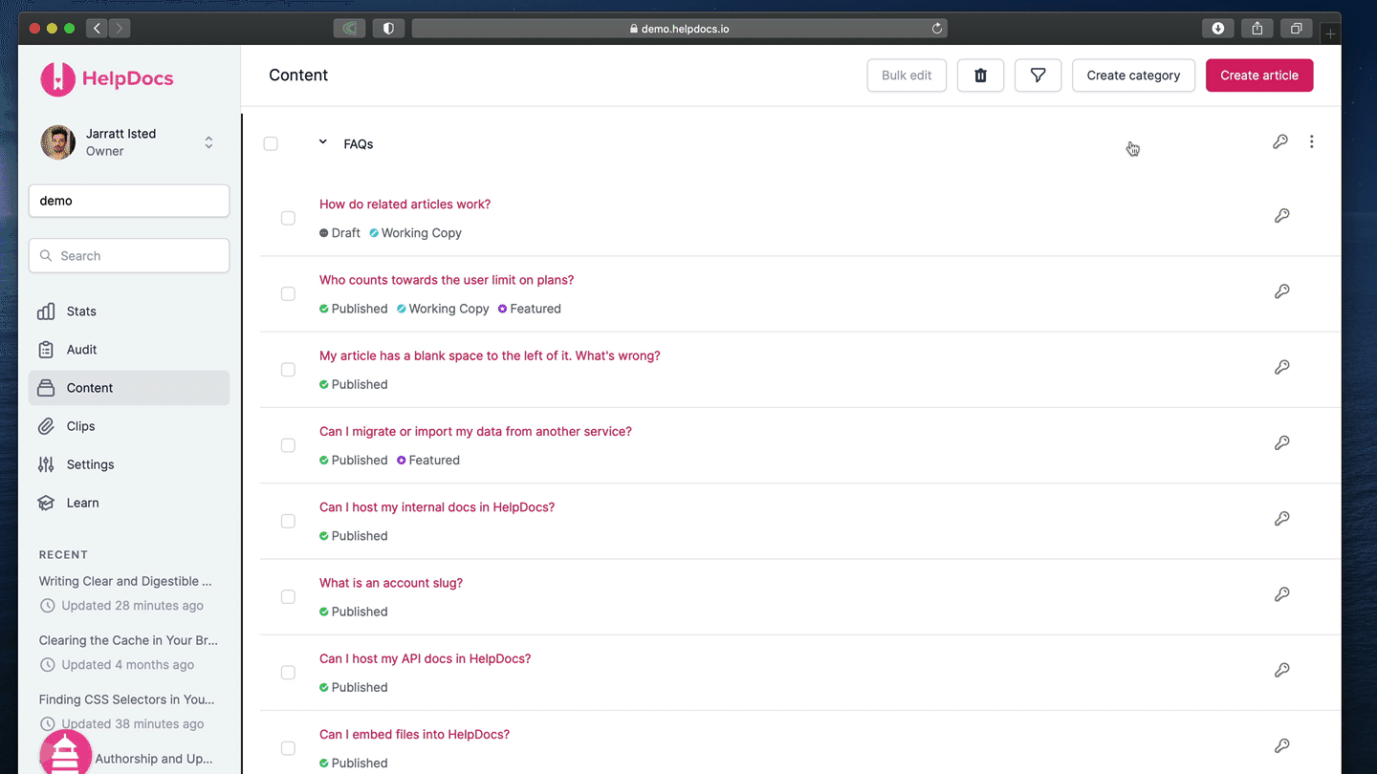This screenshot has width=1377, height=774.
Task: Click key icon for account slug article
Action: pos(1282,594)
